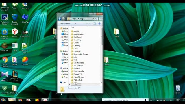The height and width of the screenshot is (104, 185).
Task: Click the plugins breadcrumb segment in address bar
Action: 82,19
